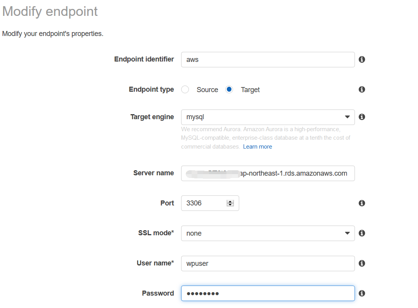
Task: Increment the Port value with stepper up
Action: coord(230,202)
